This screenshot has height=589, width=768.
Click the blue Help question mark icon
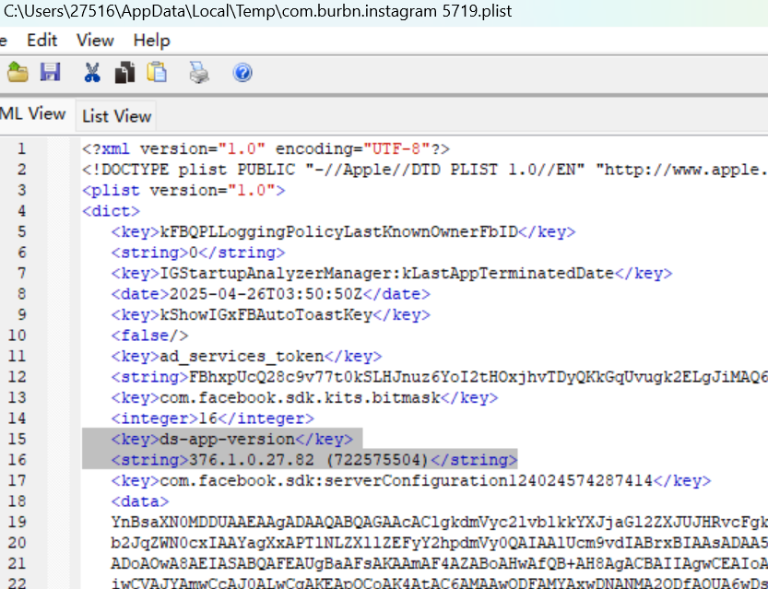242,73
